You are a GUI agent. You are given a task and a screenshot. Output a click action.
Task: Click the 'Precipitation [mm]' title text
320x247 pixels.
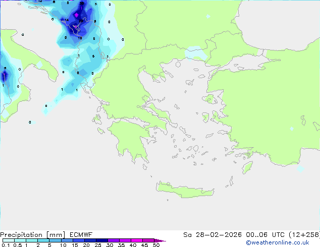pyautogui.click(x=33, y=235)
